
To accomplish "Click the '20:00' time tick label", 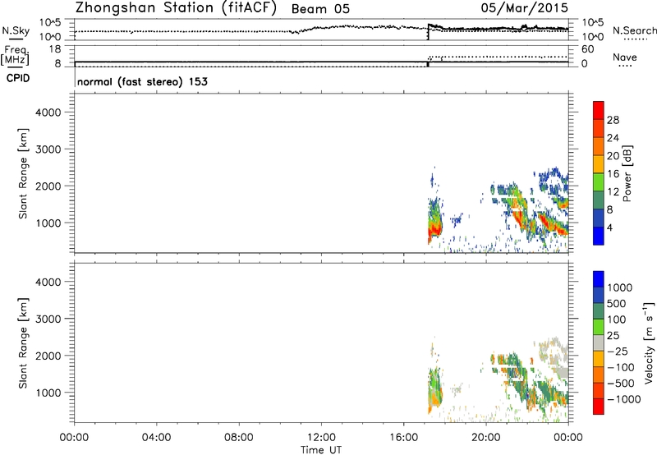I will click(486, 438).
